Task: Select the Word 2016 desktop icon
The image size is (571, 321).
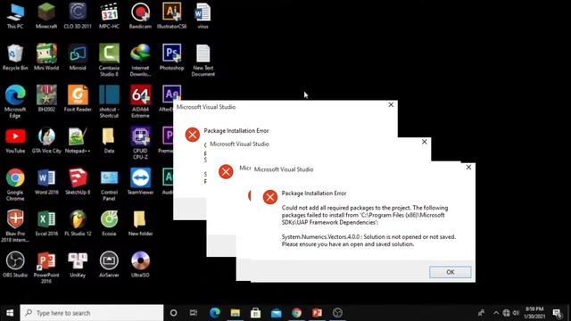Action: [46, 182]
